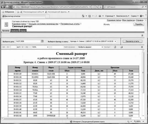The image size is (148, 124).
Task: Collapse the parameters area with double chevron
Action: pos(142,35)
